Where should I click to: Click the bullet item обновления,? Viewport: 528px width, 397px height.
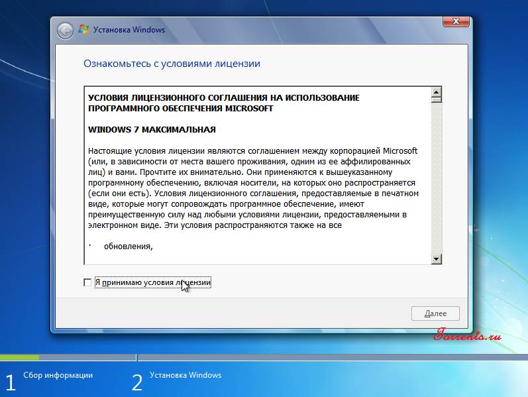coord(129,247)
